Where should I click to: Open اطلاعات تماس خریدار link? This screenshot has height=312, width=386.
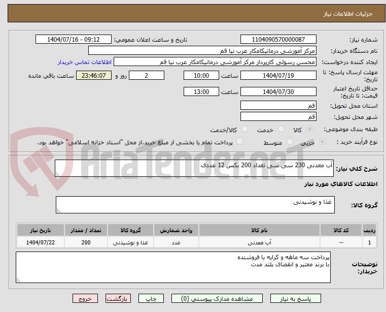pos(85,62)
